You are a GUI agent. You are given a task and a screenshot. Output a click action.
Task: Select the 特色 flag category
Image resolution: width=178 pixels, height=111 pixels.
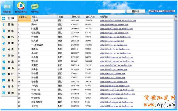click(4, 80)
